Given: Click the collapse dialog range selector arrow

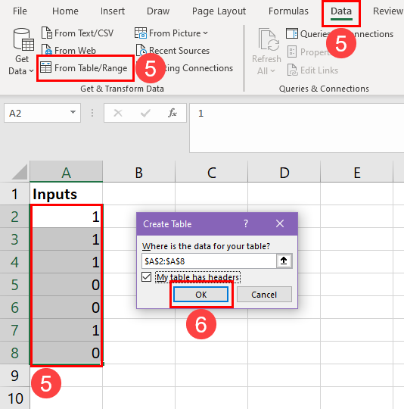Looking at the screenshot, I should click(x=284, y=261).
